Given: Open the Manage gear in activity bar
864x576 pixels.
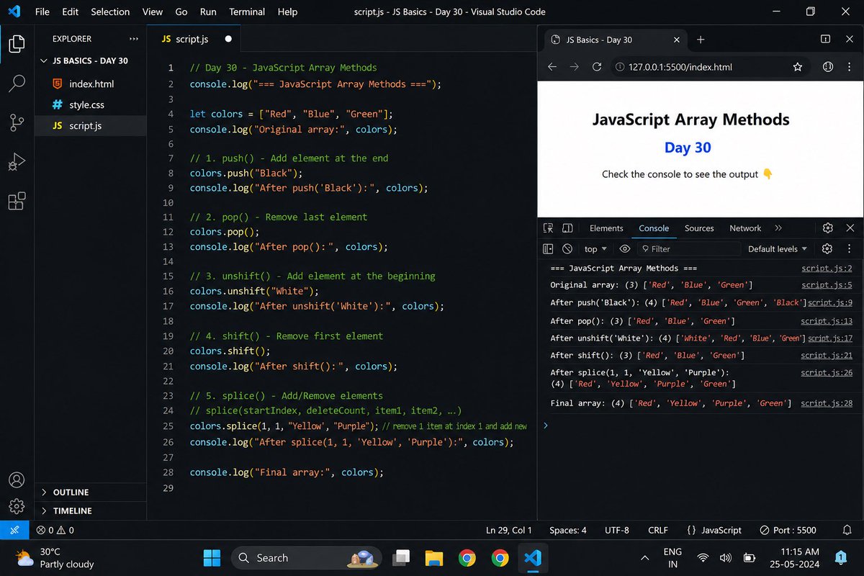Looking at the screenshot, I should point(17,507).
